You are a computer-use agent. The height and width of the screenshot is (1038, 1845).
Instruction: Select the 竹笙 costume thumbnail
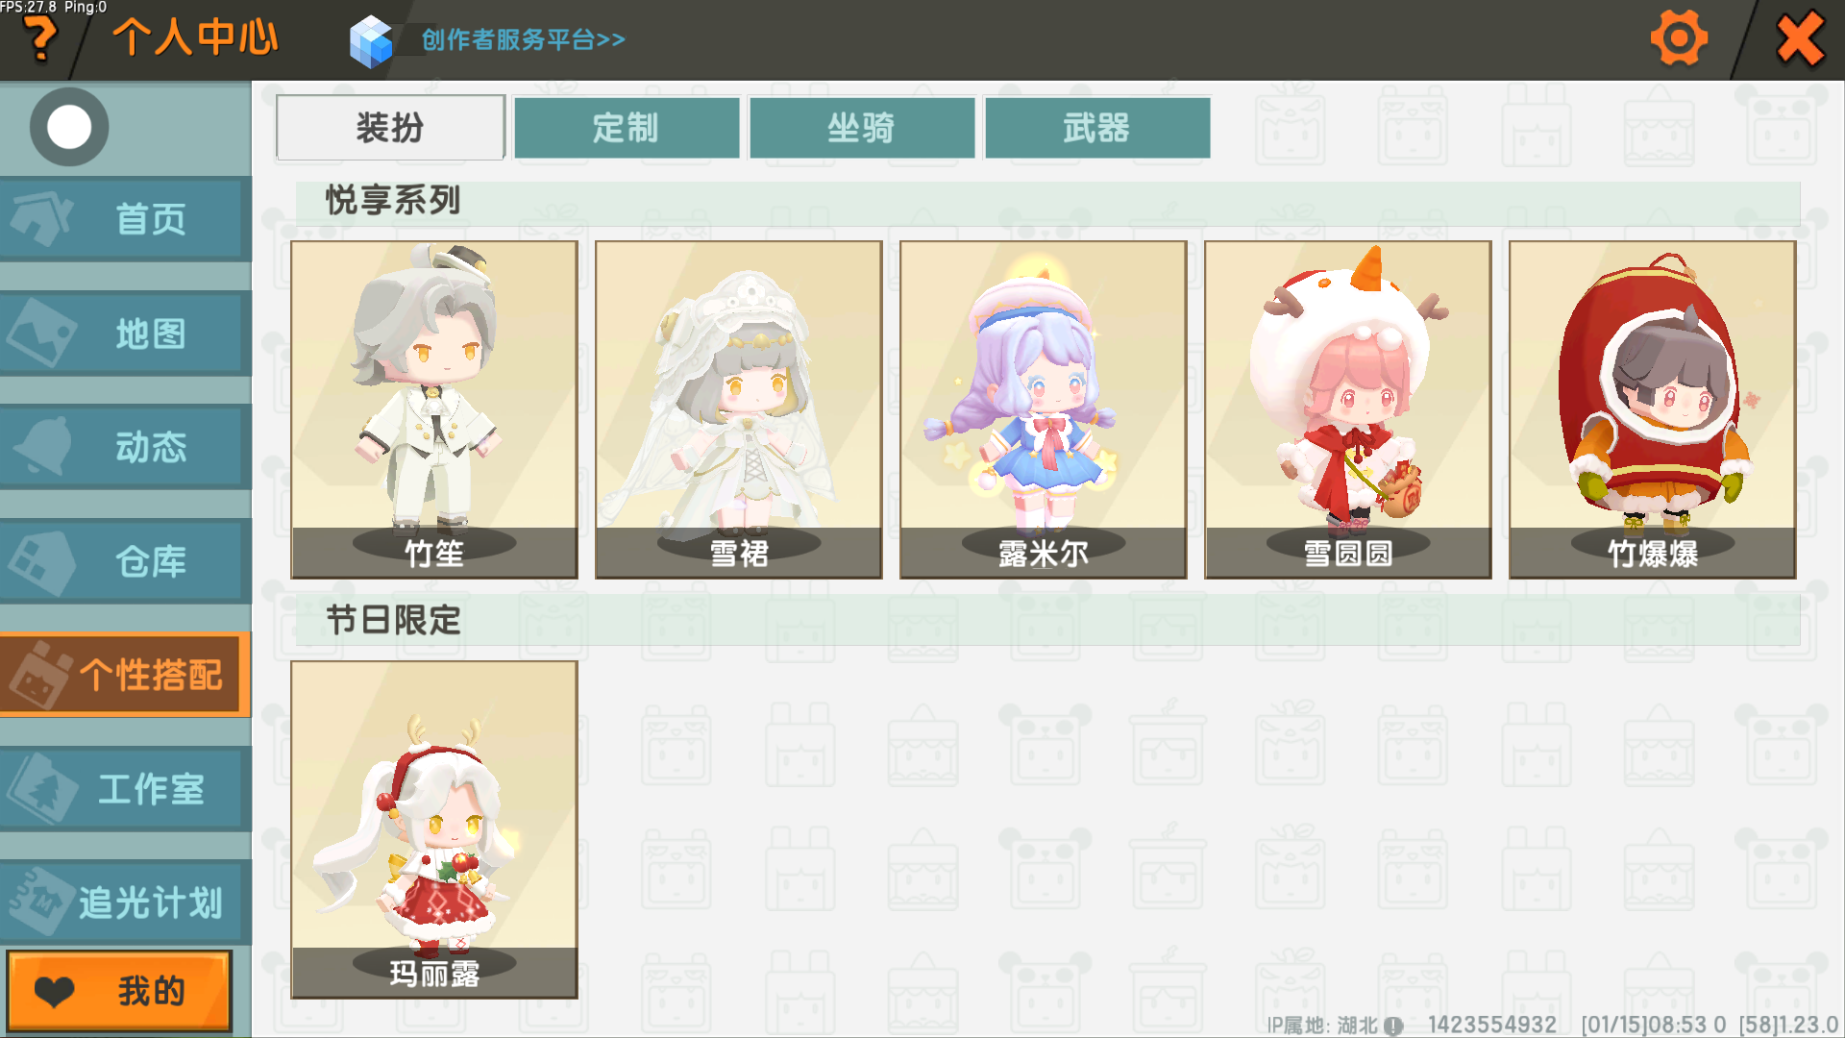(434, 409)
